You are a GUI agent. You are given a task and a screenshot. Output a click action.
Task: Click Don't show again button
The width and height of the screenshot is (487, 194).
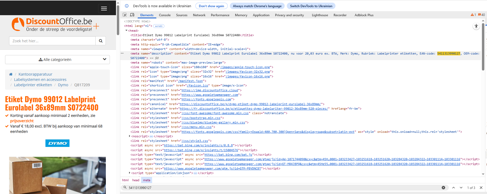coord(211,6)
